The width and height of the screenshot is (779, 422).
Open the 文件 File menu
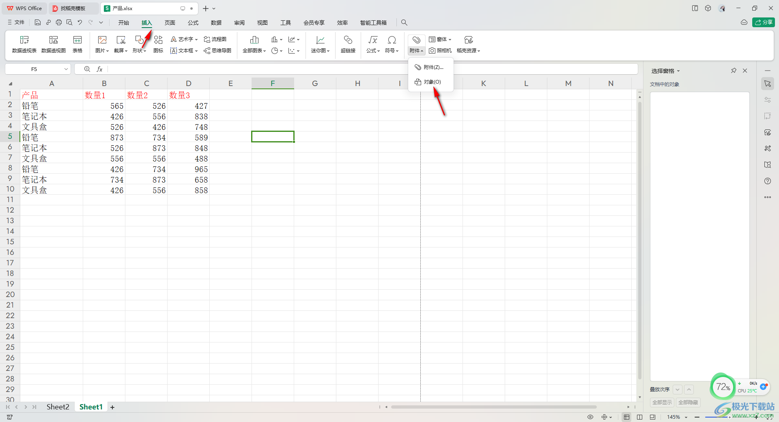16,23
